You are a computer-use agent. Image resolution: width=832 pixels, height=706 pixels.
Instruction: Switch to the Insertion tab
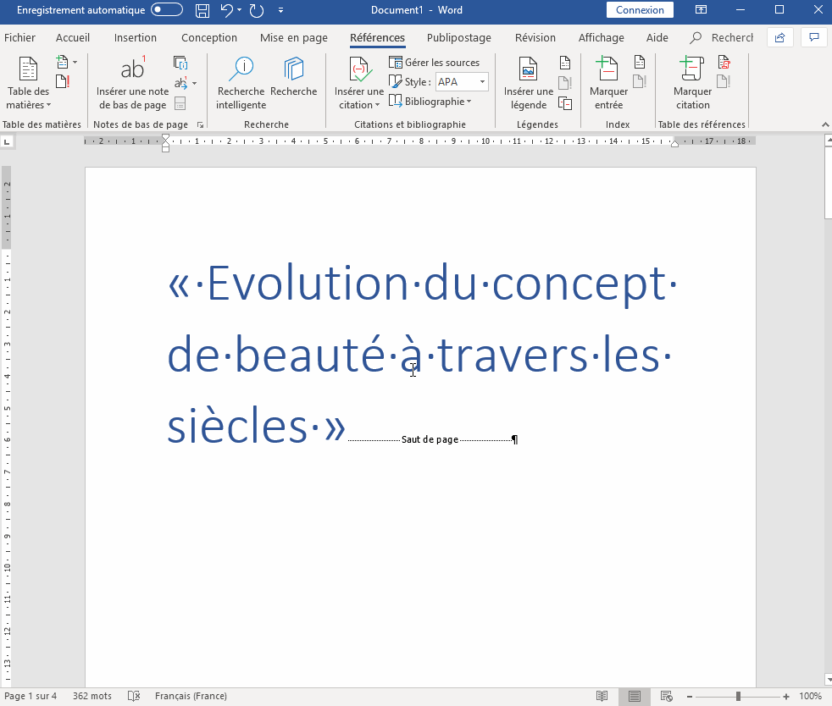tap(136, 38)
